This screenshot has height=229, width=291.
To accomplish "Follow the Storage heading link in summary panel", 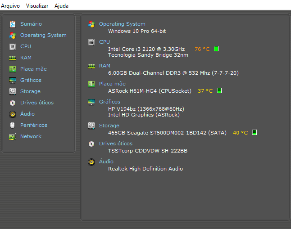I will tap(109, 126).
